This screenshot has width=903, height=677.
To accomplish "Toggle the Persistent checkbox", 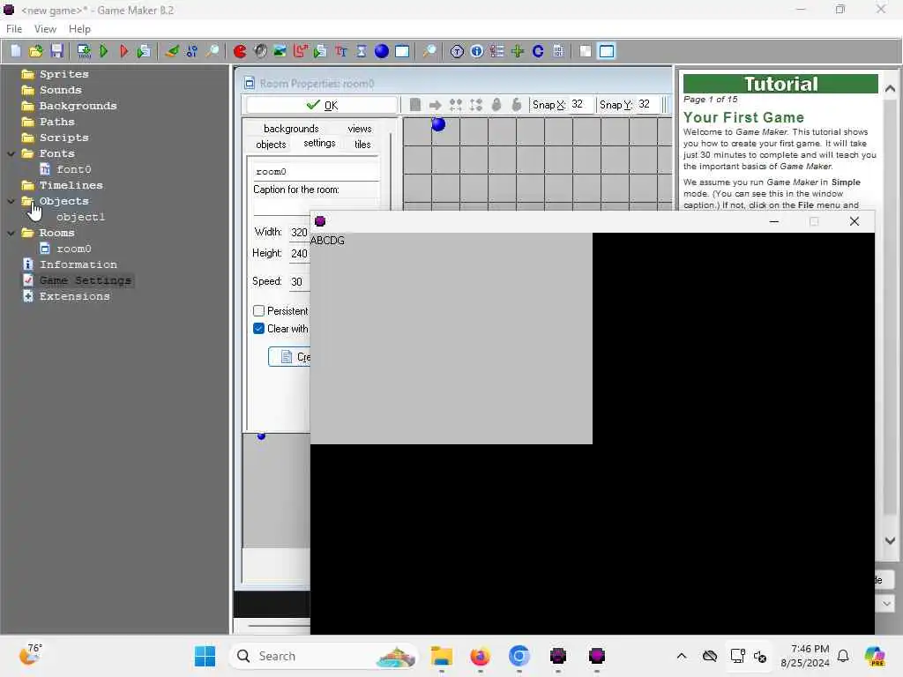I will (258, 311).
